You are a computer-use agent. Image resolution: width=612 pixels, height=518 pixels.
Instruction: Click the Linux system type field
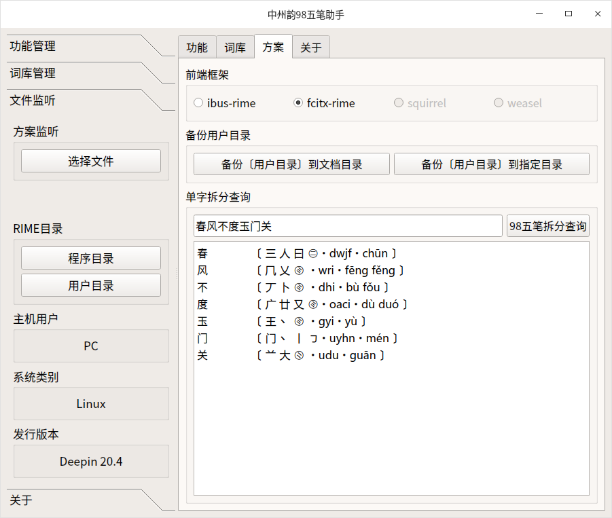point(90,404)
